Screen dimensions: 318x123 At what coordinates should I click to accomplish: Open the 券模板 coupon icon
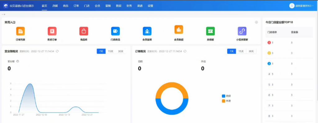[x=211, y=31]
